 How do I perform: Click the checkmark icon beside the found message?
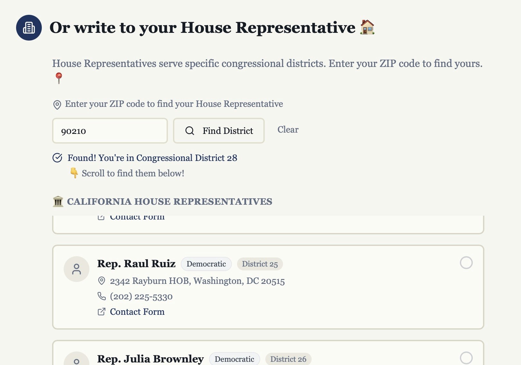click(57, 157)
